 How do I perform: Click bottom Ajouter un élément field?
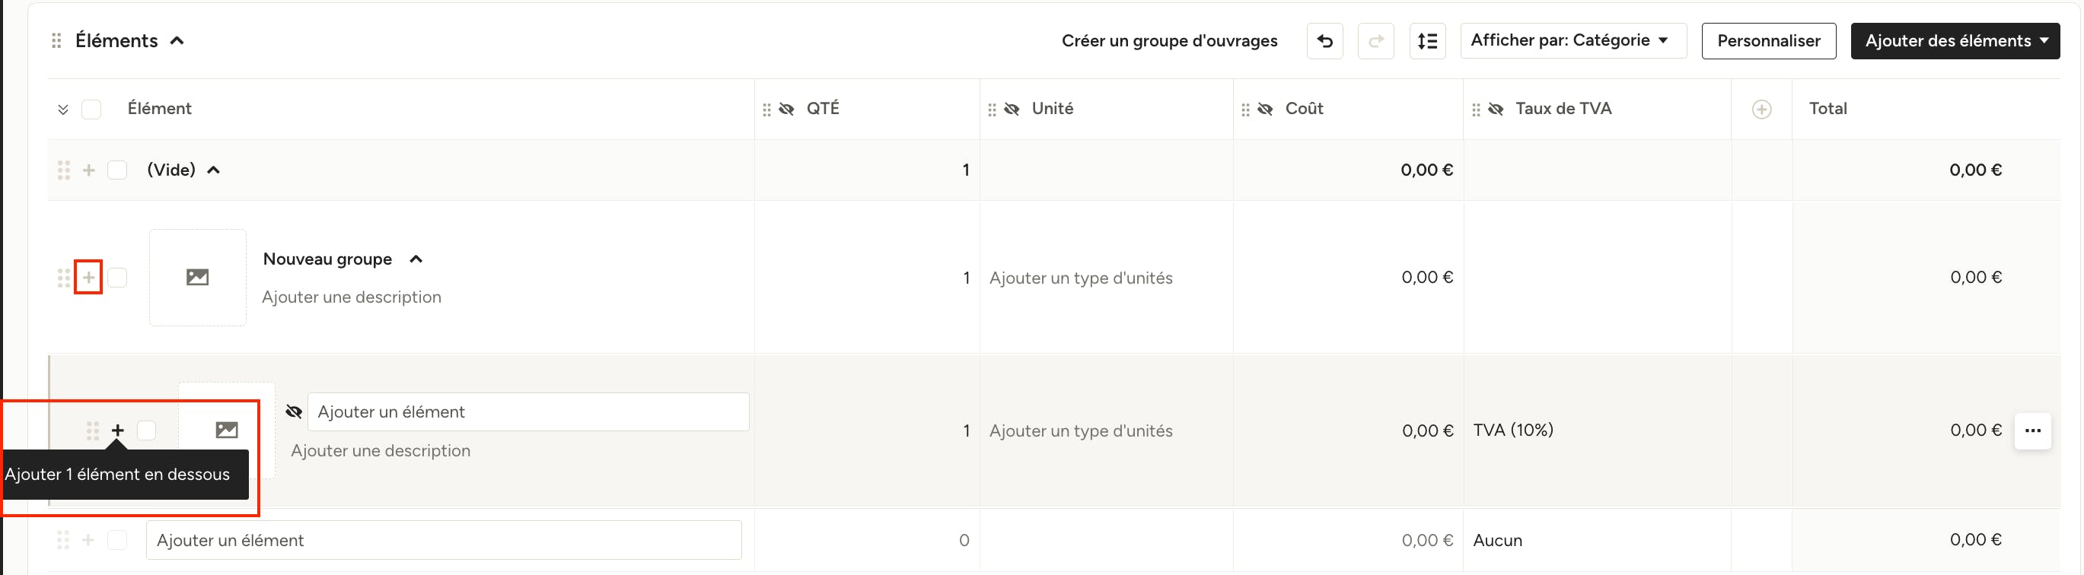[x=443, y=540]
